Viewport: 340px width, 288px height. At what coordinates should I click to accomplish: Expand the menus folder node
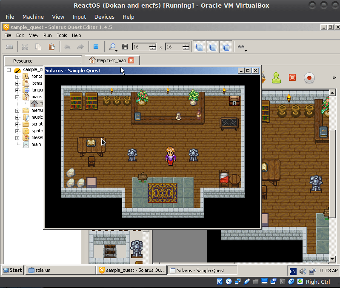click(x=17, y=111)
